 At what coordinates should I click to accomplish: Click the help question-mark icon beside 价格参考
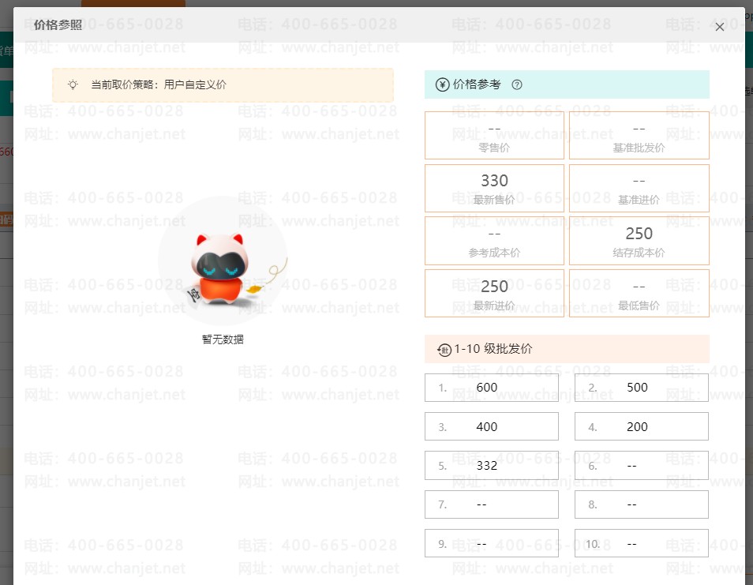click(x=517, y=84)
